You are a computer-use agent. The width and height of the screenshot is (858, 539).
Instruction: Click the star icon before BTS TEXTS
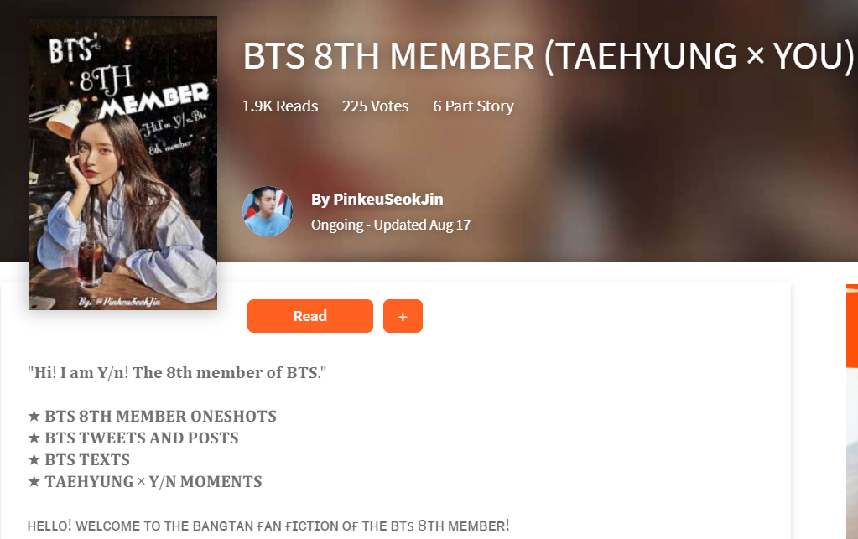34,459
